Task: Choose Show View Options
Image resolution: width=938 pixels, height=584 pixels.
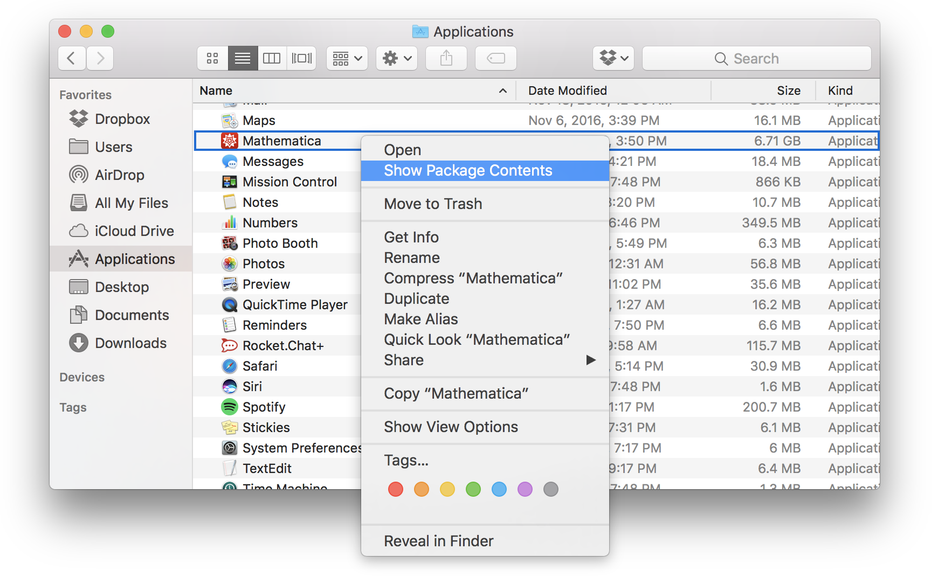Action: (x=485, y=427)
